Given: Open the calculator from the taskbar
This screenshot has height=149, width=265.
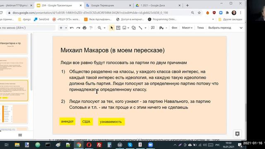Looking at the screenshot, I should point(109,145).
